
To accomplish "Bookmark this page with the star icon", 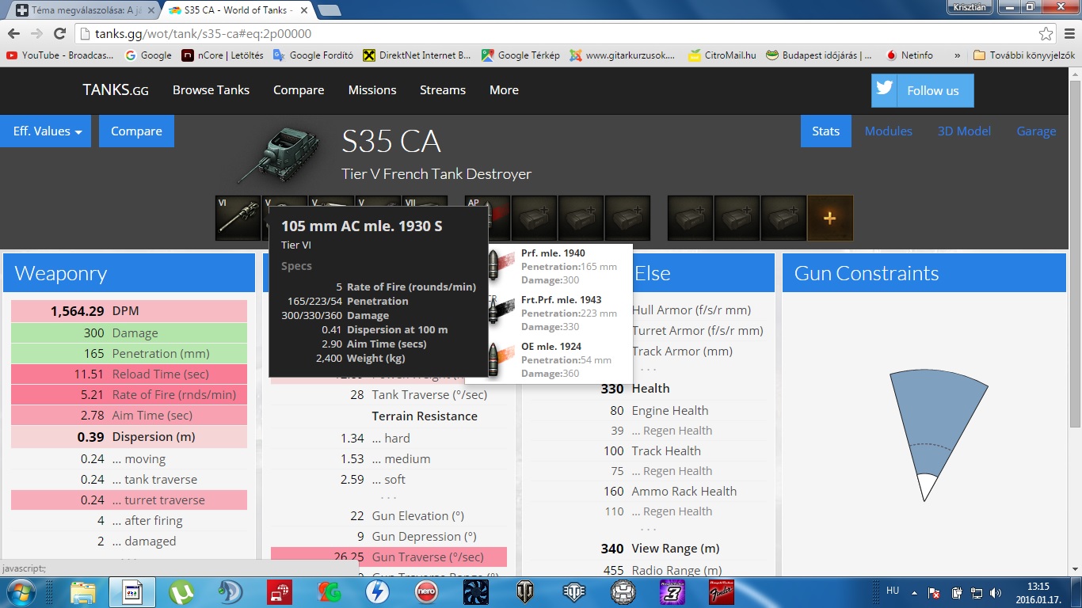I will point(1046,34).
